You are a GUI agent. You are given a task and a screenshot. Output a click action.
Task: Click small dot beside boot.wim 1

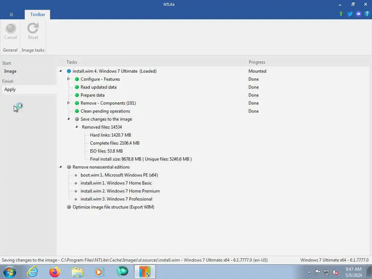coord(76,175)
